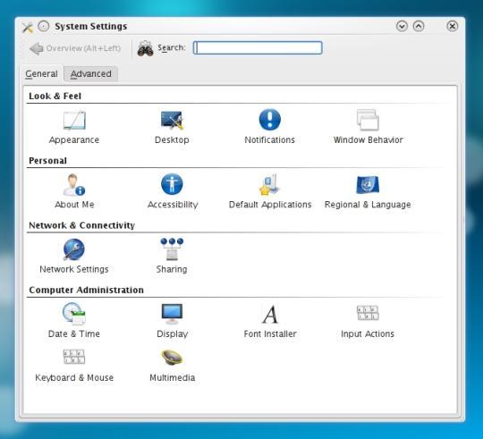Open the Keyboard & Mouse icon

[74, 357]
